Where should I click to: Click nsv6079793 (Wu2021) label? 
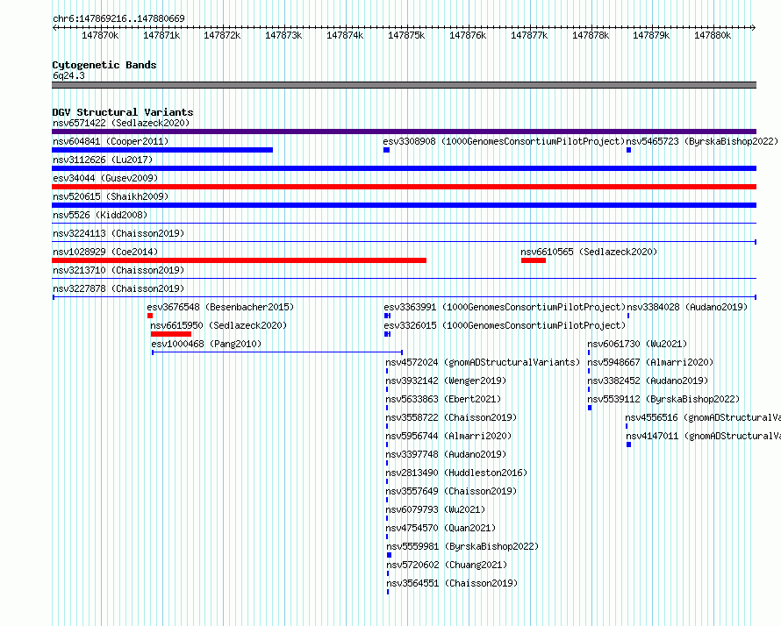(435, 509)
